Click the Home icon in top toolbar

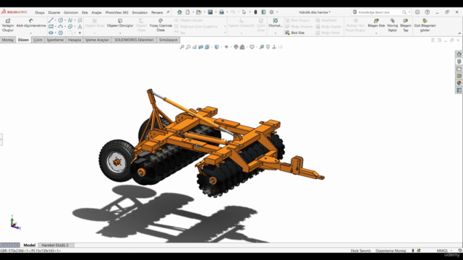coord(179,12)
